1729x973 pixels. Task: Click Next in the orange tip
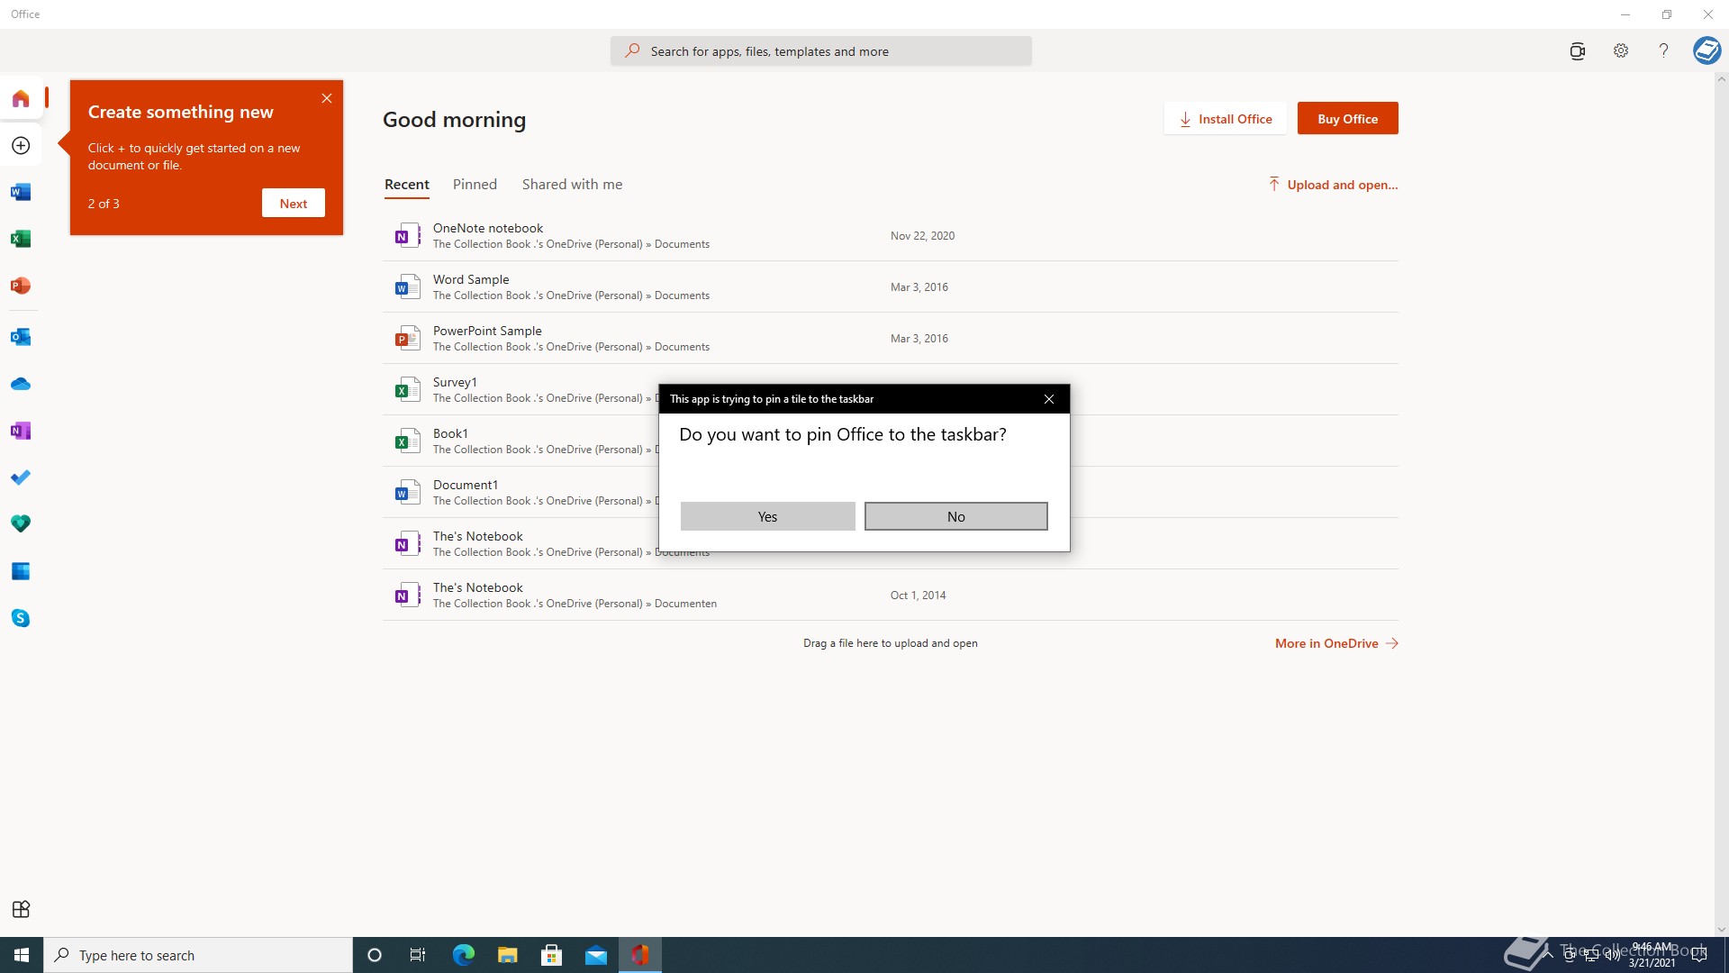click(x=294, y=204)
